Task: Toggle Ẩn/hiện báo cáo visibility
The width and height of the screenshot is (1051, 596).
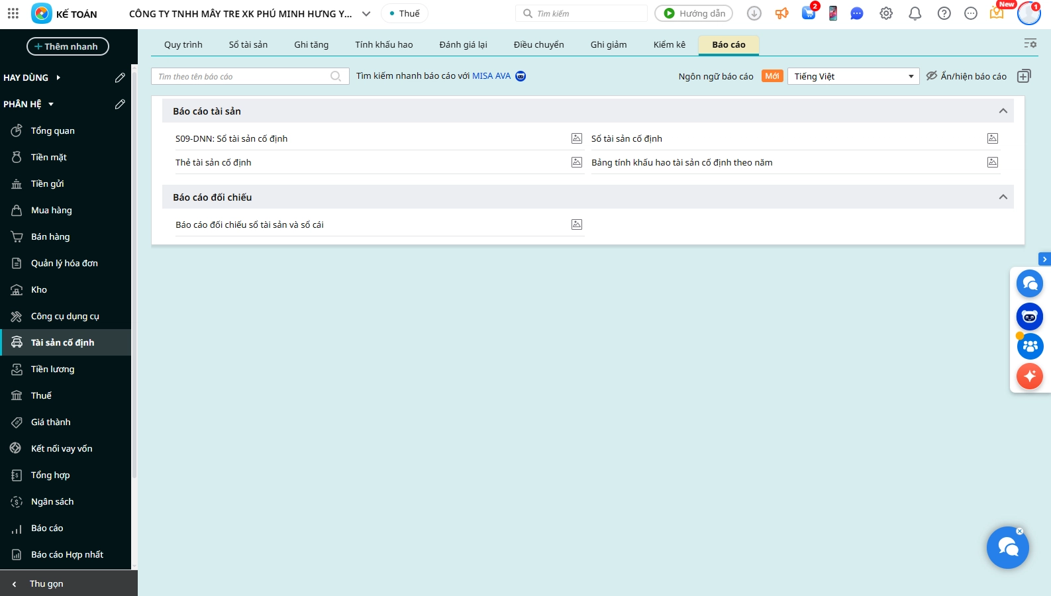Action: coord(966,76)
